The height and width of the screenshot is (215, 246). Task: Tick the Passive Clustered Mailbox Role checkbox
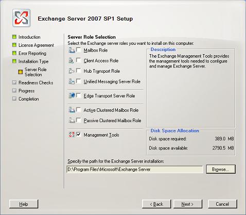[79, 120]
